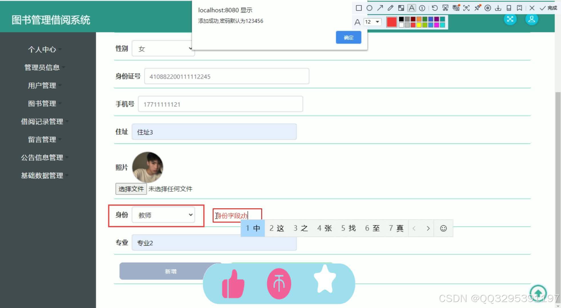Click 确定 in the alert dialog
This screenshot has height=308, width=561.
348,37
